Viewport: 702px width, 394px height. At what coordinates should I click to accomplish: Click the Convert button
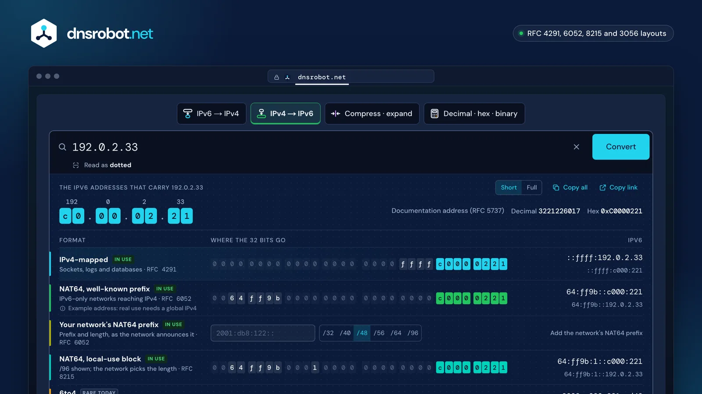click(x=621, y=147)
